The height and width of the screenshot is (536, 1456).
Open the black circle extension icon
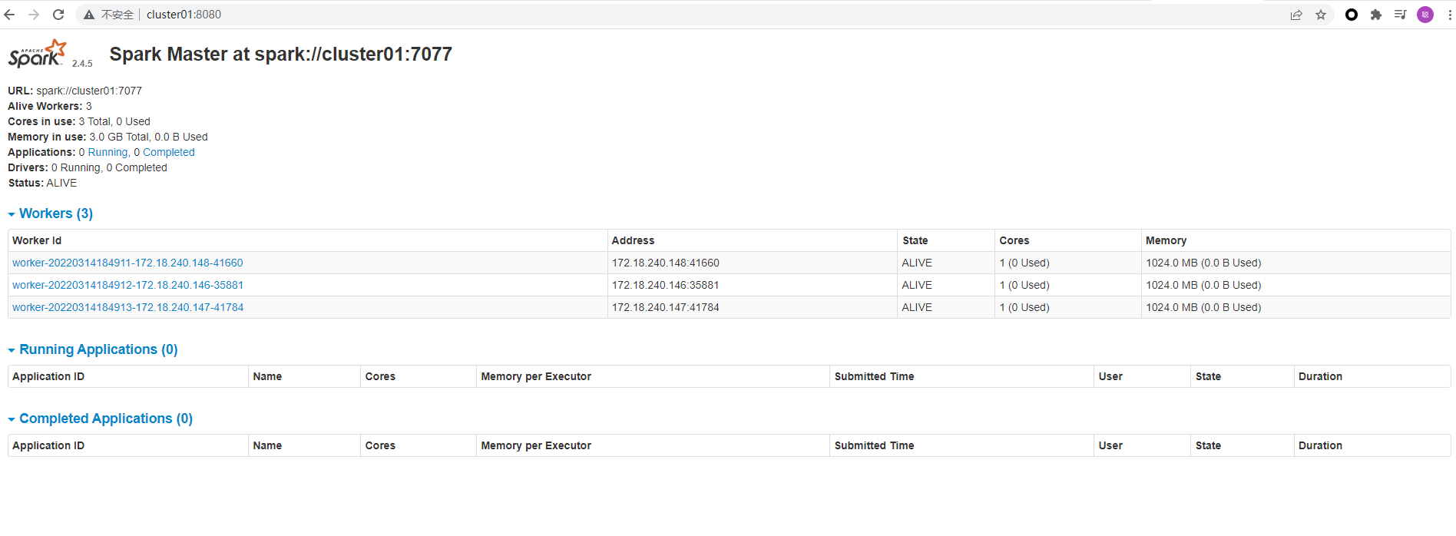1352,15
